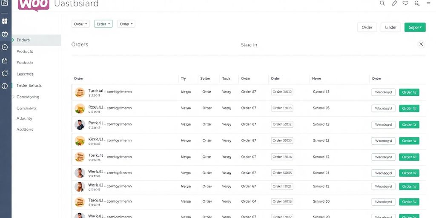Expand the Endurs sidebar chevron
436x218 pixels.
click(x=13, y=40)
